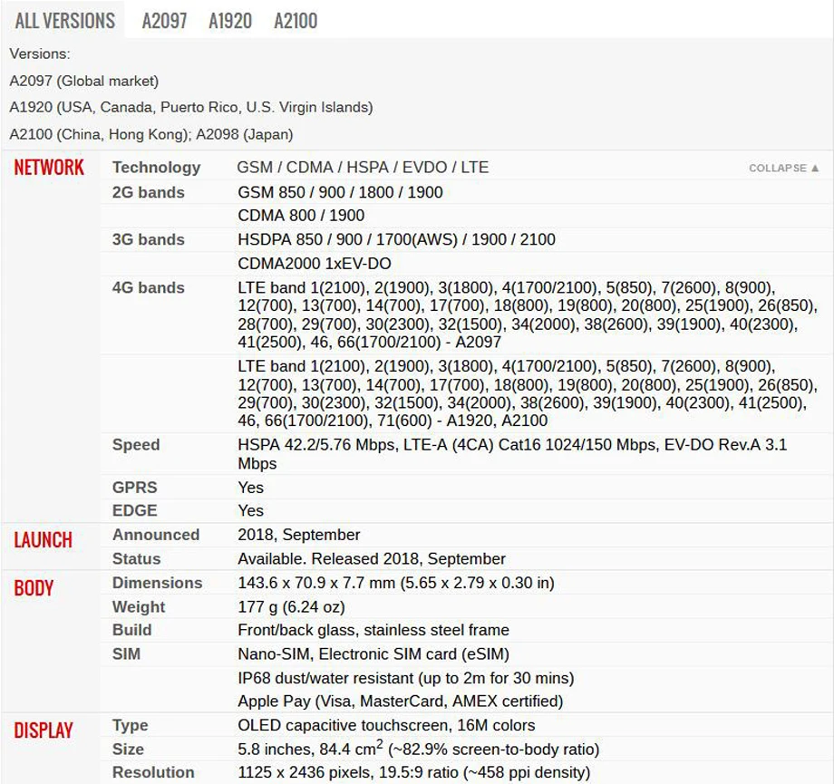The width and height of the screenshot is (834, 784).
Task: Click the SIM label
Action: (x=126, y=653)
